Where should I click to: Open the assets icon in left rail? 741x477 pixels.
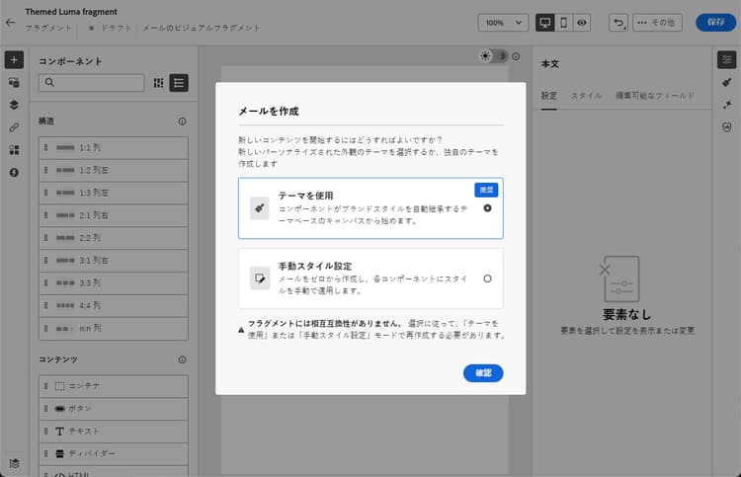tap(14, 83)
